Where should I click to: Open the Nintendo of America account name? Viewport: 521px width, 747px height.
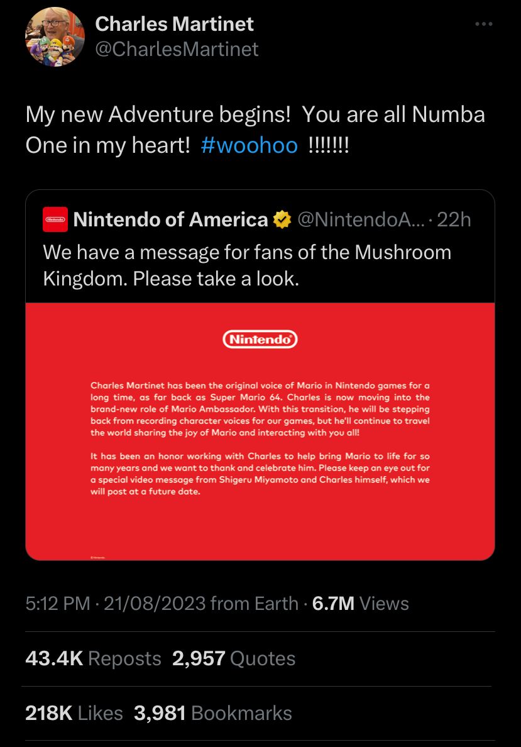(x=170, y=219)
